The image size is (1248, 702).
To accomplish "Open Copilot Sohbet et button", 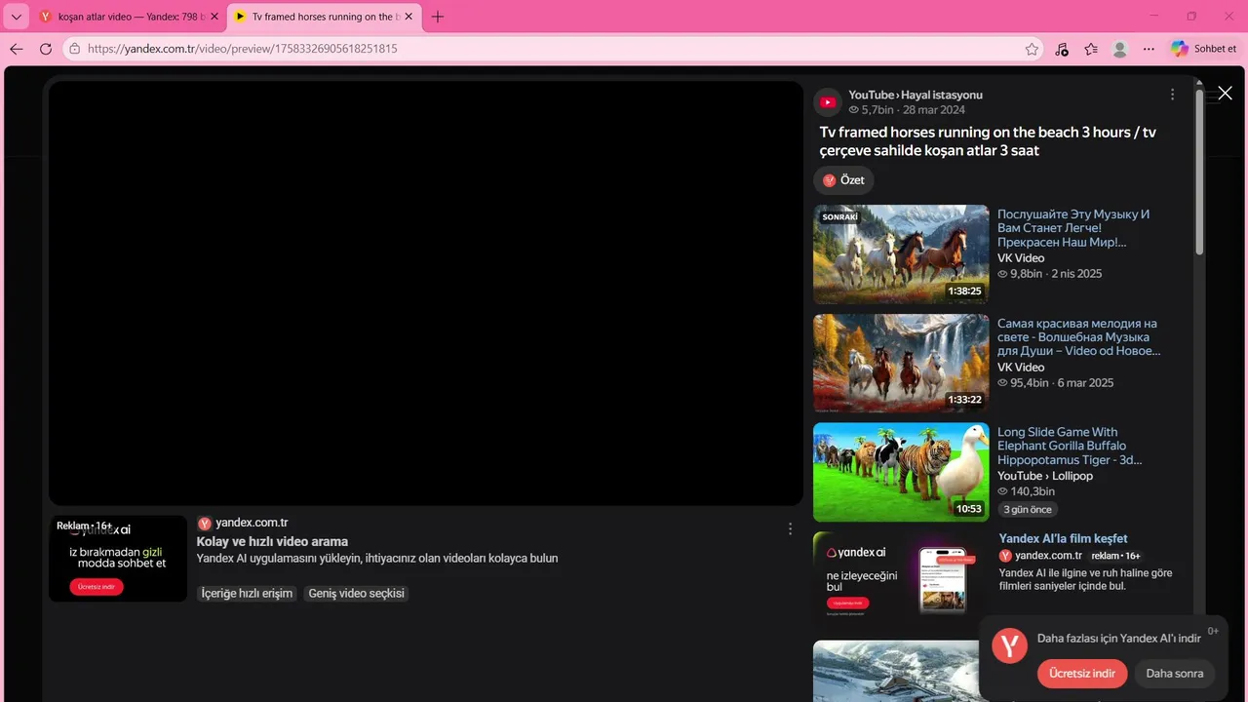I will (x=1203, y=49).
